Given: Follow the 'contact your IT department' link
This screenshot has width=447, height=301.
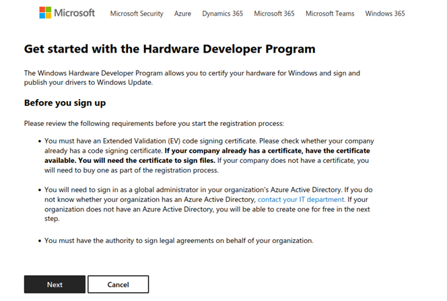Looking at the screenshot, I should pos(302,199).
